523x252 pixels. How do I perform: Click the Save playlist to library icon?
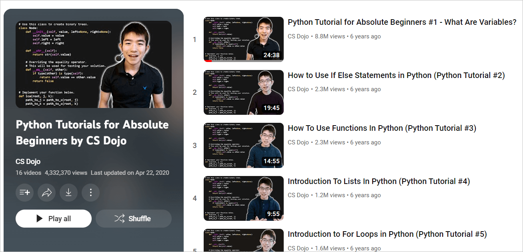(x=25, y=192)
